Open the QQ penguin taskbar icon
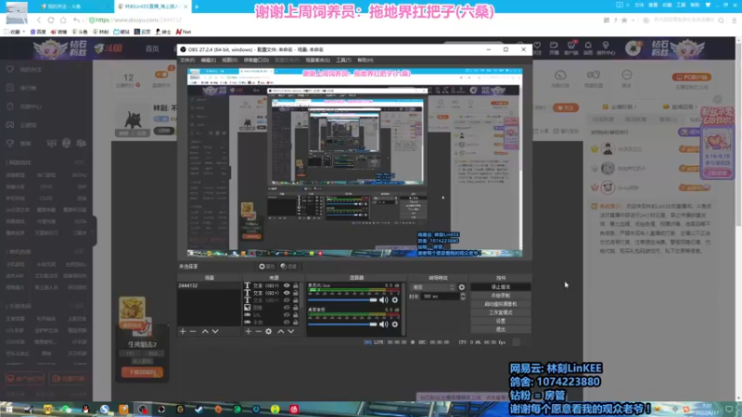 tap(85, 409)
